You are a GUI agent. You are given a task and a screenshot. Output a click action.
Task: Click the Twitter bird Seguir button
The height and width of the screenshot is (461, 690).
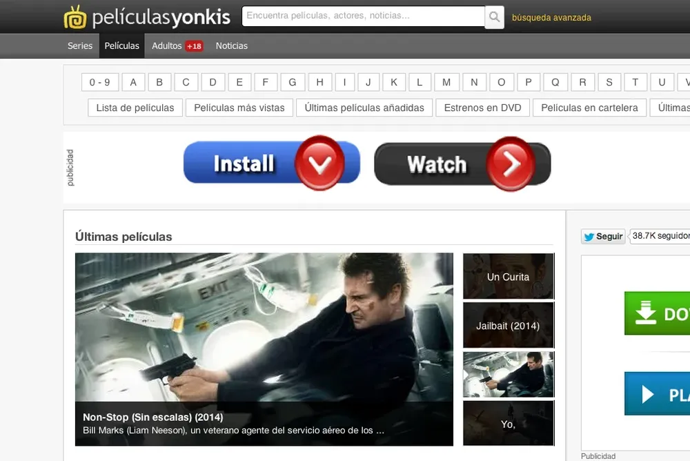coord(603,236)
